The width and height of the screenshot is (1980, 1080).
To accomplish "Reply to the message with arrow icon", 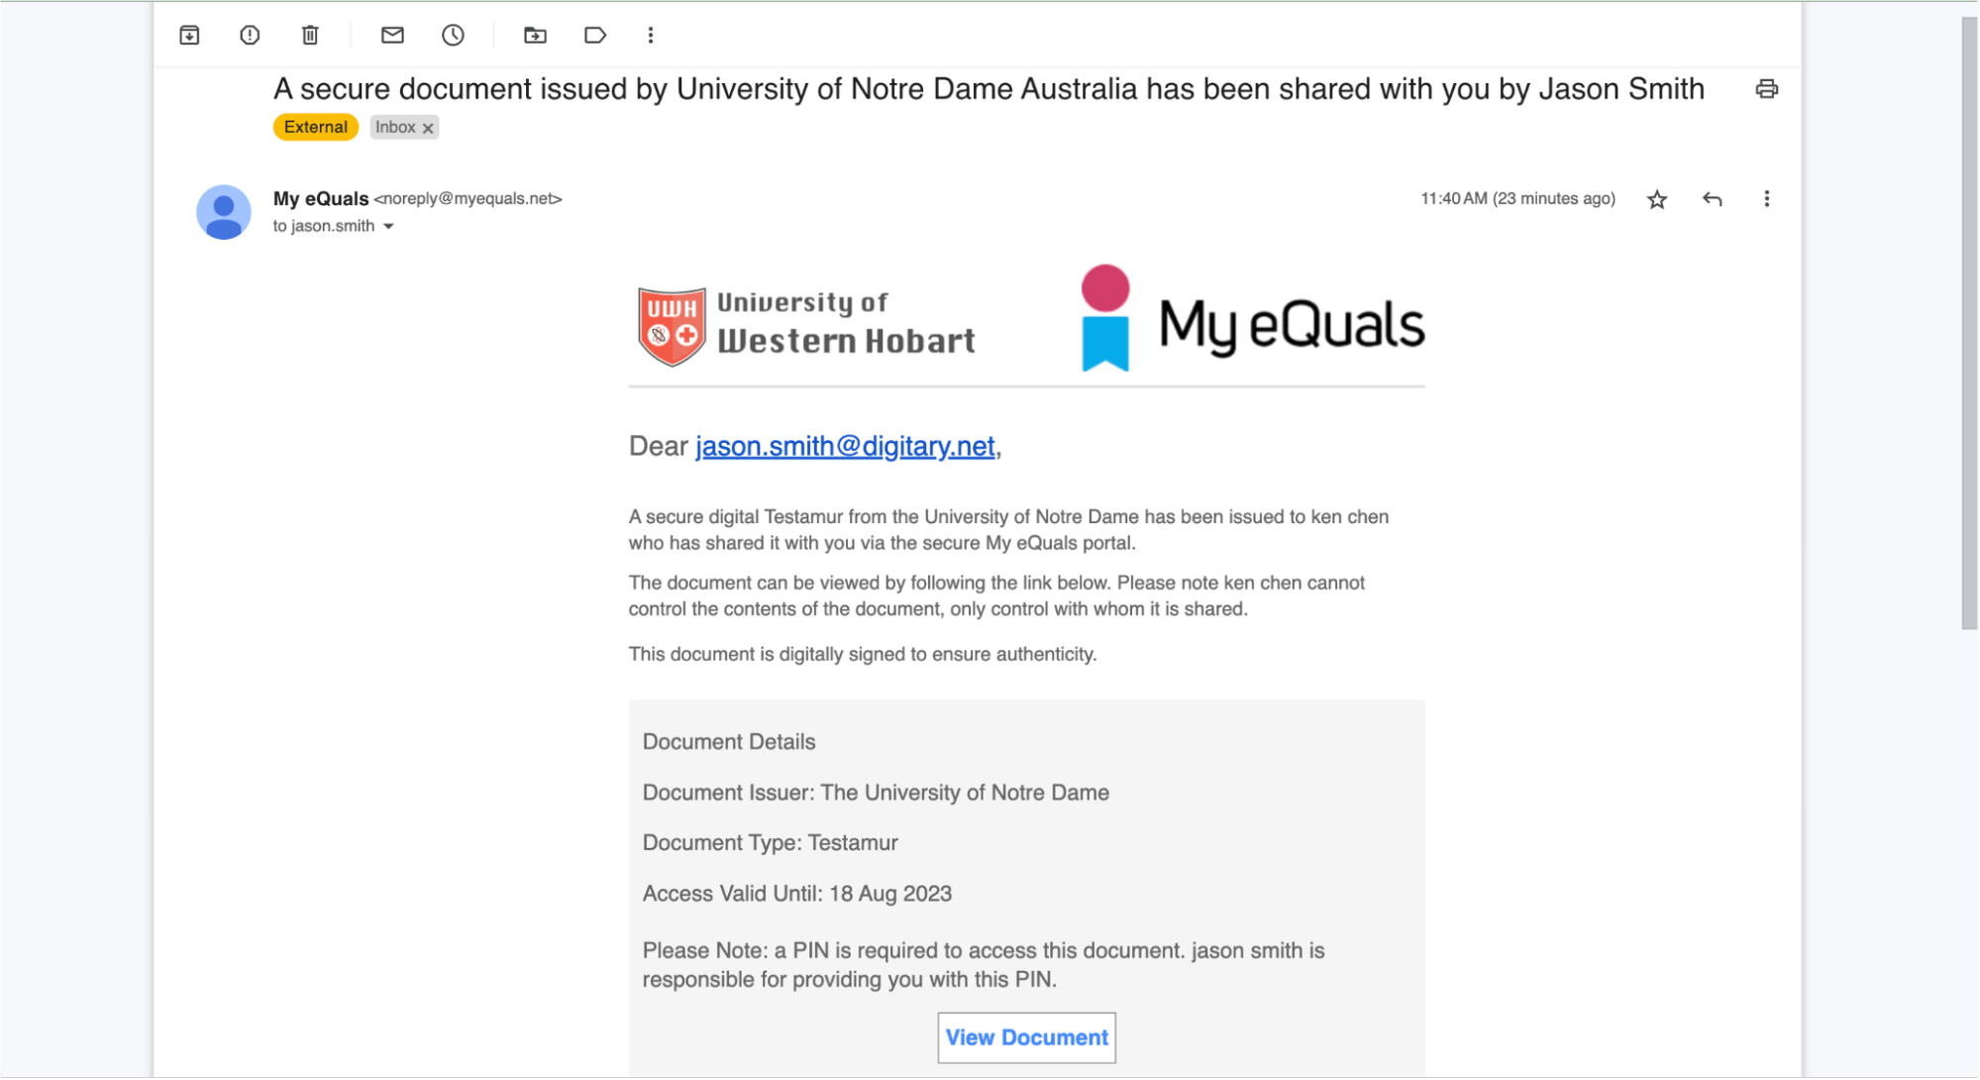I will 1712,200.
